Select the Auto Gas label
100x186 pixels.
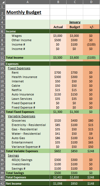18,138
